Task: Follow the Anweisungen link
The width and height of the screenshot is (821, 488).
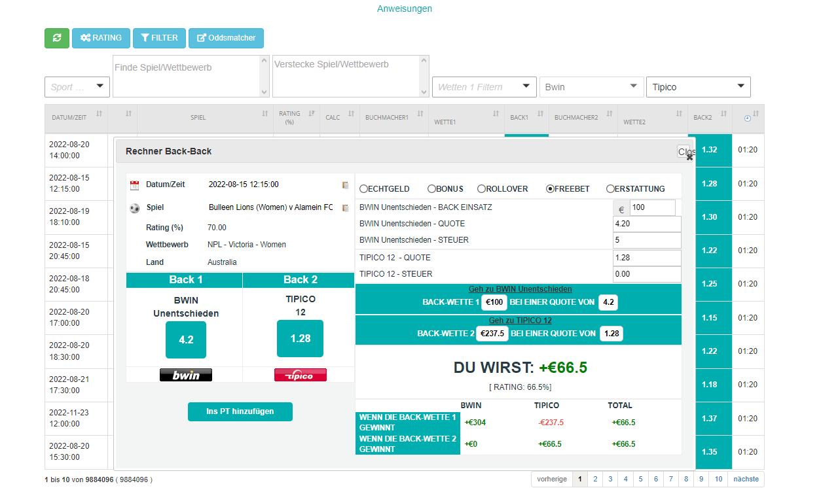Action: pyautogui.click(x=405, y=9)
